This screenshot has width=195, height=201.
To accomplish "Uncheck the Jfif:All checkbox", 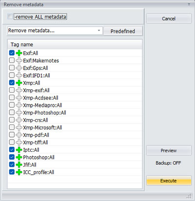I will (x=12, y=164).
